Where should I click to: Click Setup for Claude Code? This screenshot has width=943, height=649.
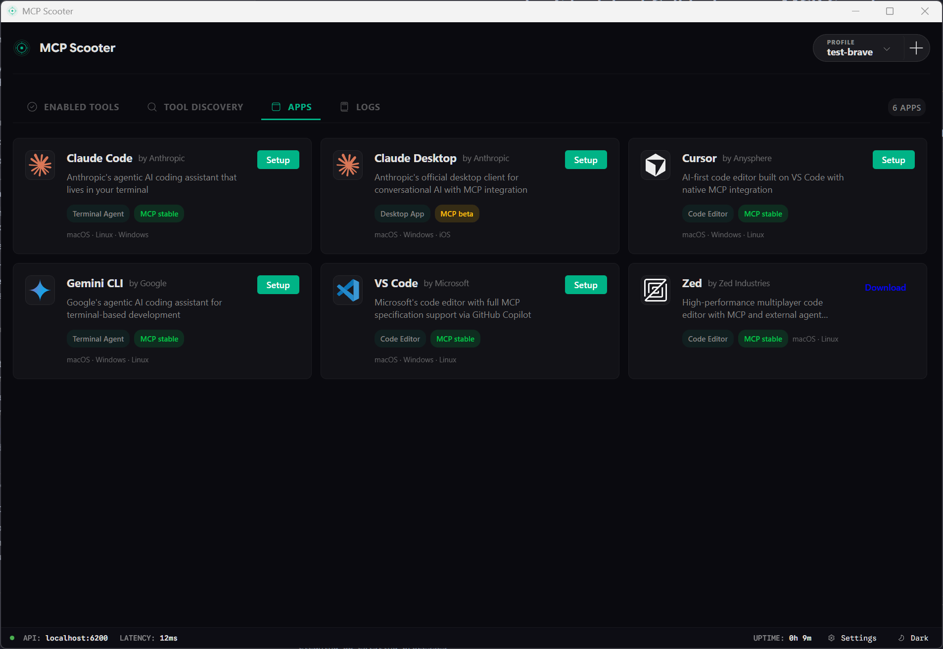278,160
